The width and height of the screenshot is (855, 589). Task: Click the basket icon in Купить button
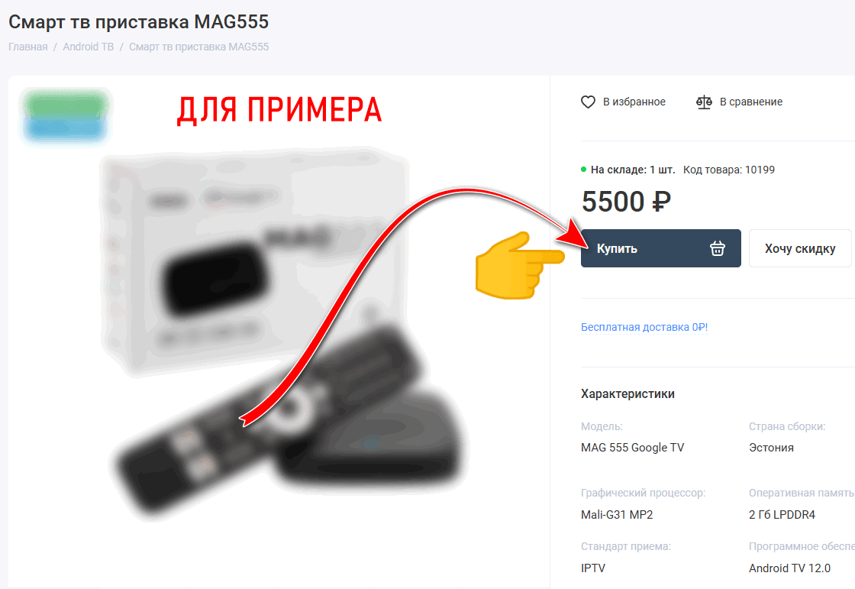[x=717, y=248]
